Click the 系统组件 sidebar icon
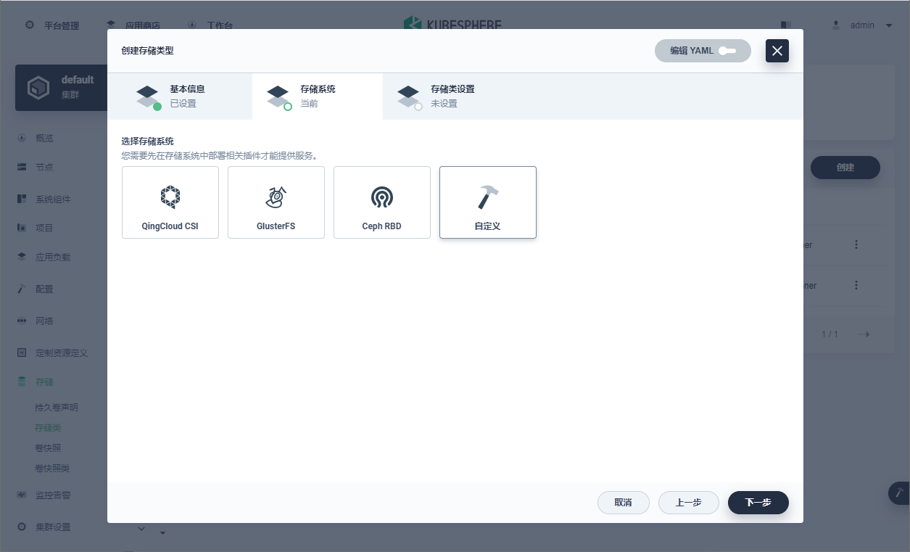Image resolution: width=910 pixels, height=552 pixels. [22, 199]
